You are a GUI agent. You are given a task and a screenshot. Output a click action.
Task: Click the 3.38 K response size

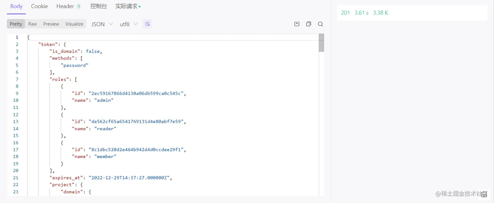[x=380, y=13]
